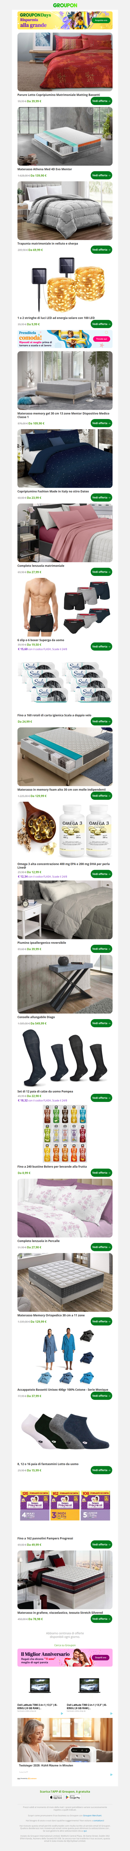Click the Groupon logo at top
130x1851 pixels.
click(65, 4)
